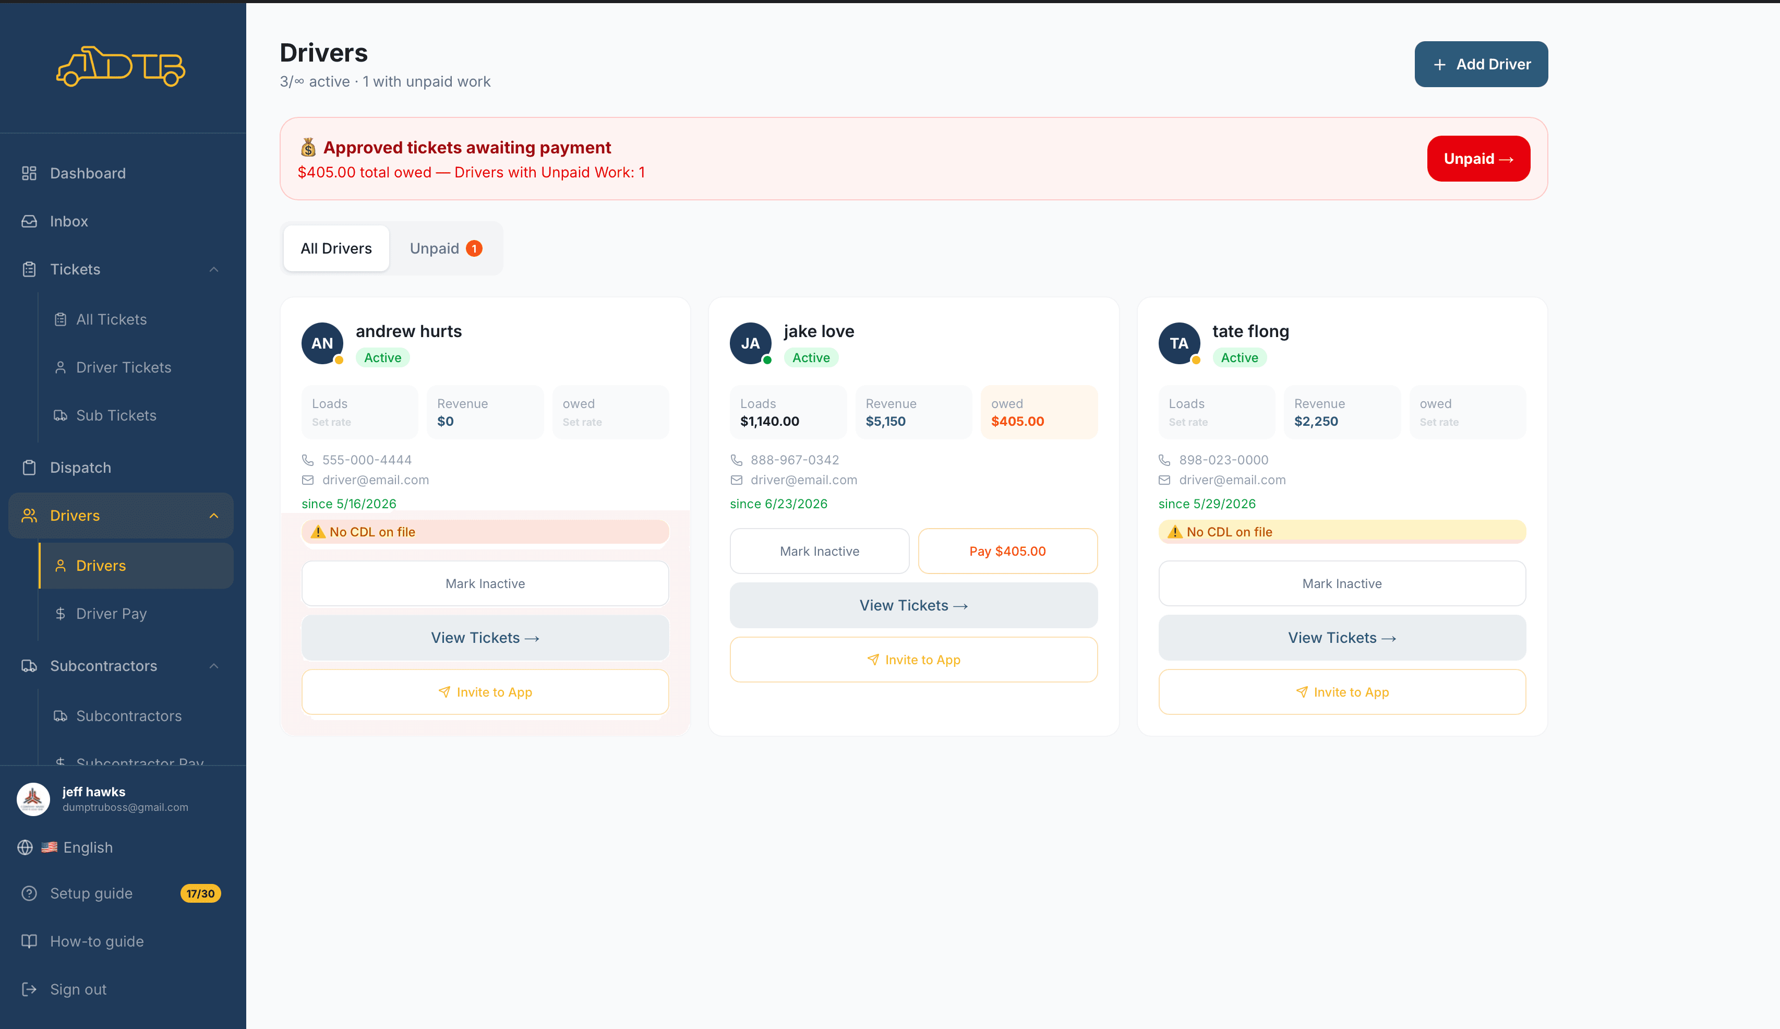Collapse the Tickets section chevron
Screen dimensions: 1780x1029
click(x=214, y=269)
